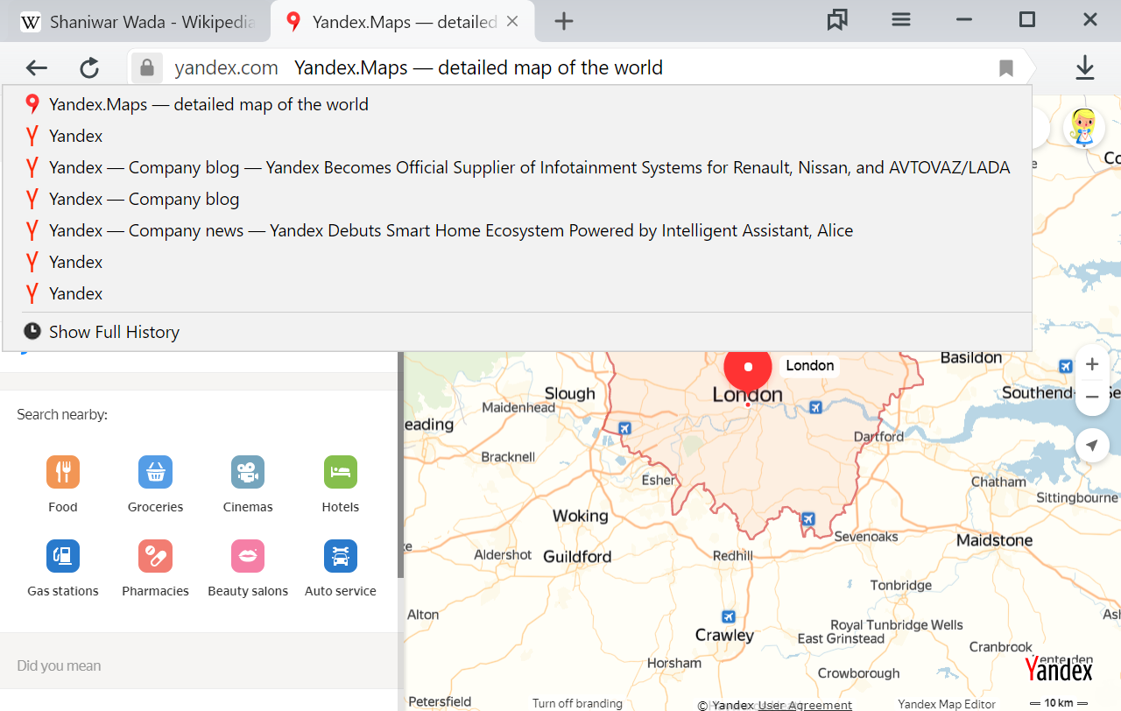Zoom out the map with minus button

coord(1091,397)
